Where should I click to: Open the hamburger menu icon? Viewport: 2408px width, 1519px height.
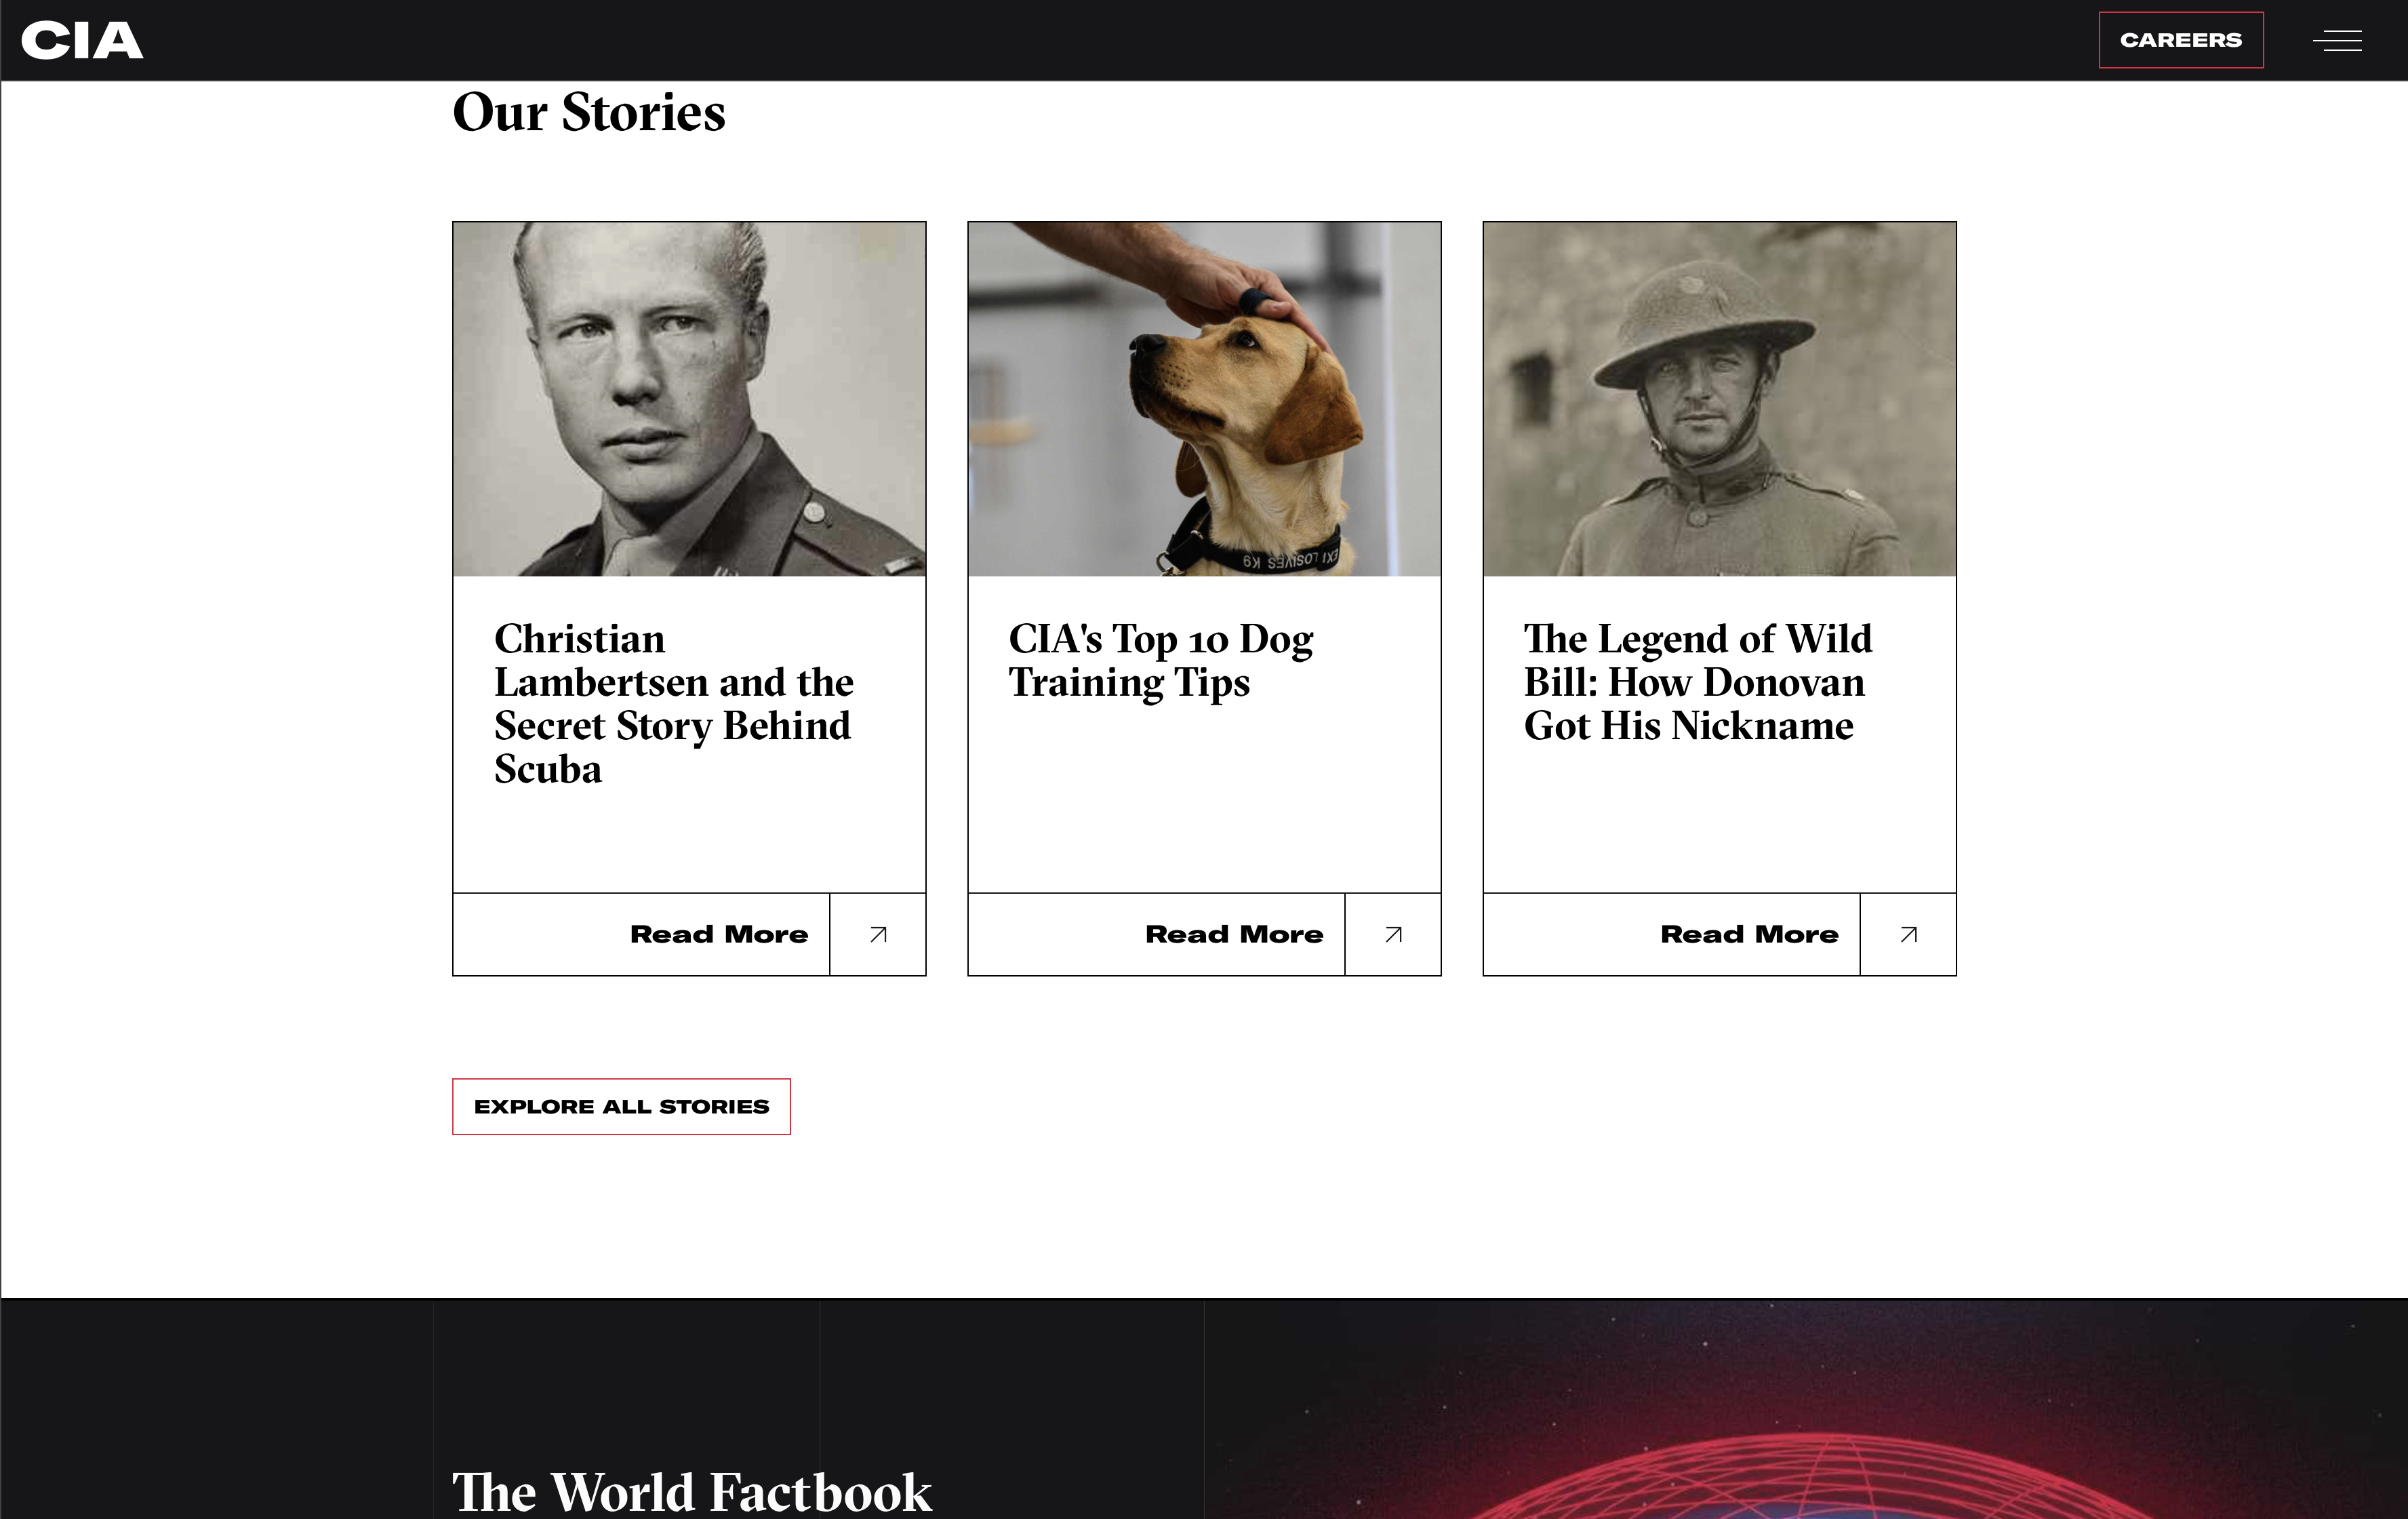tap(2337, 41)
